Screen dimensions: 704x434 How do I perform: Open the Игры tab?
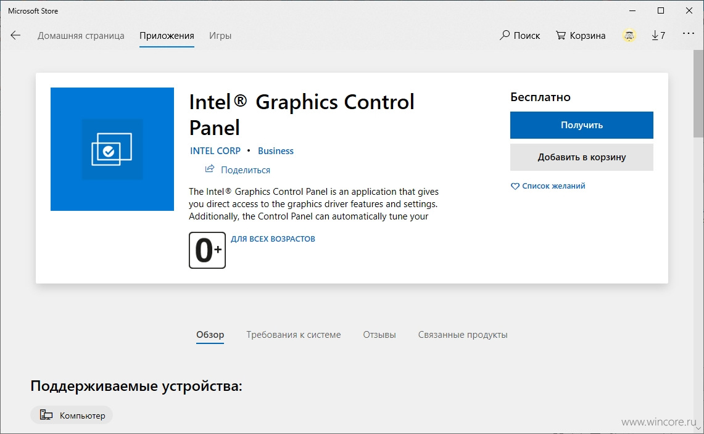(220, 36)
